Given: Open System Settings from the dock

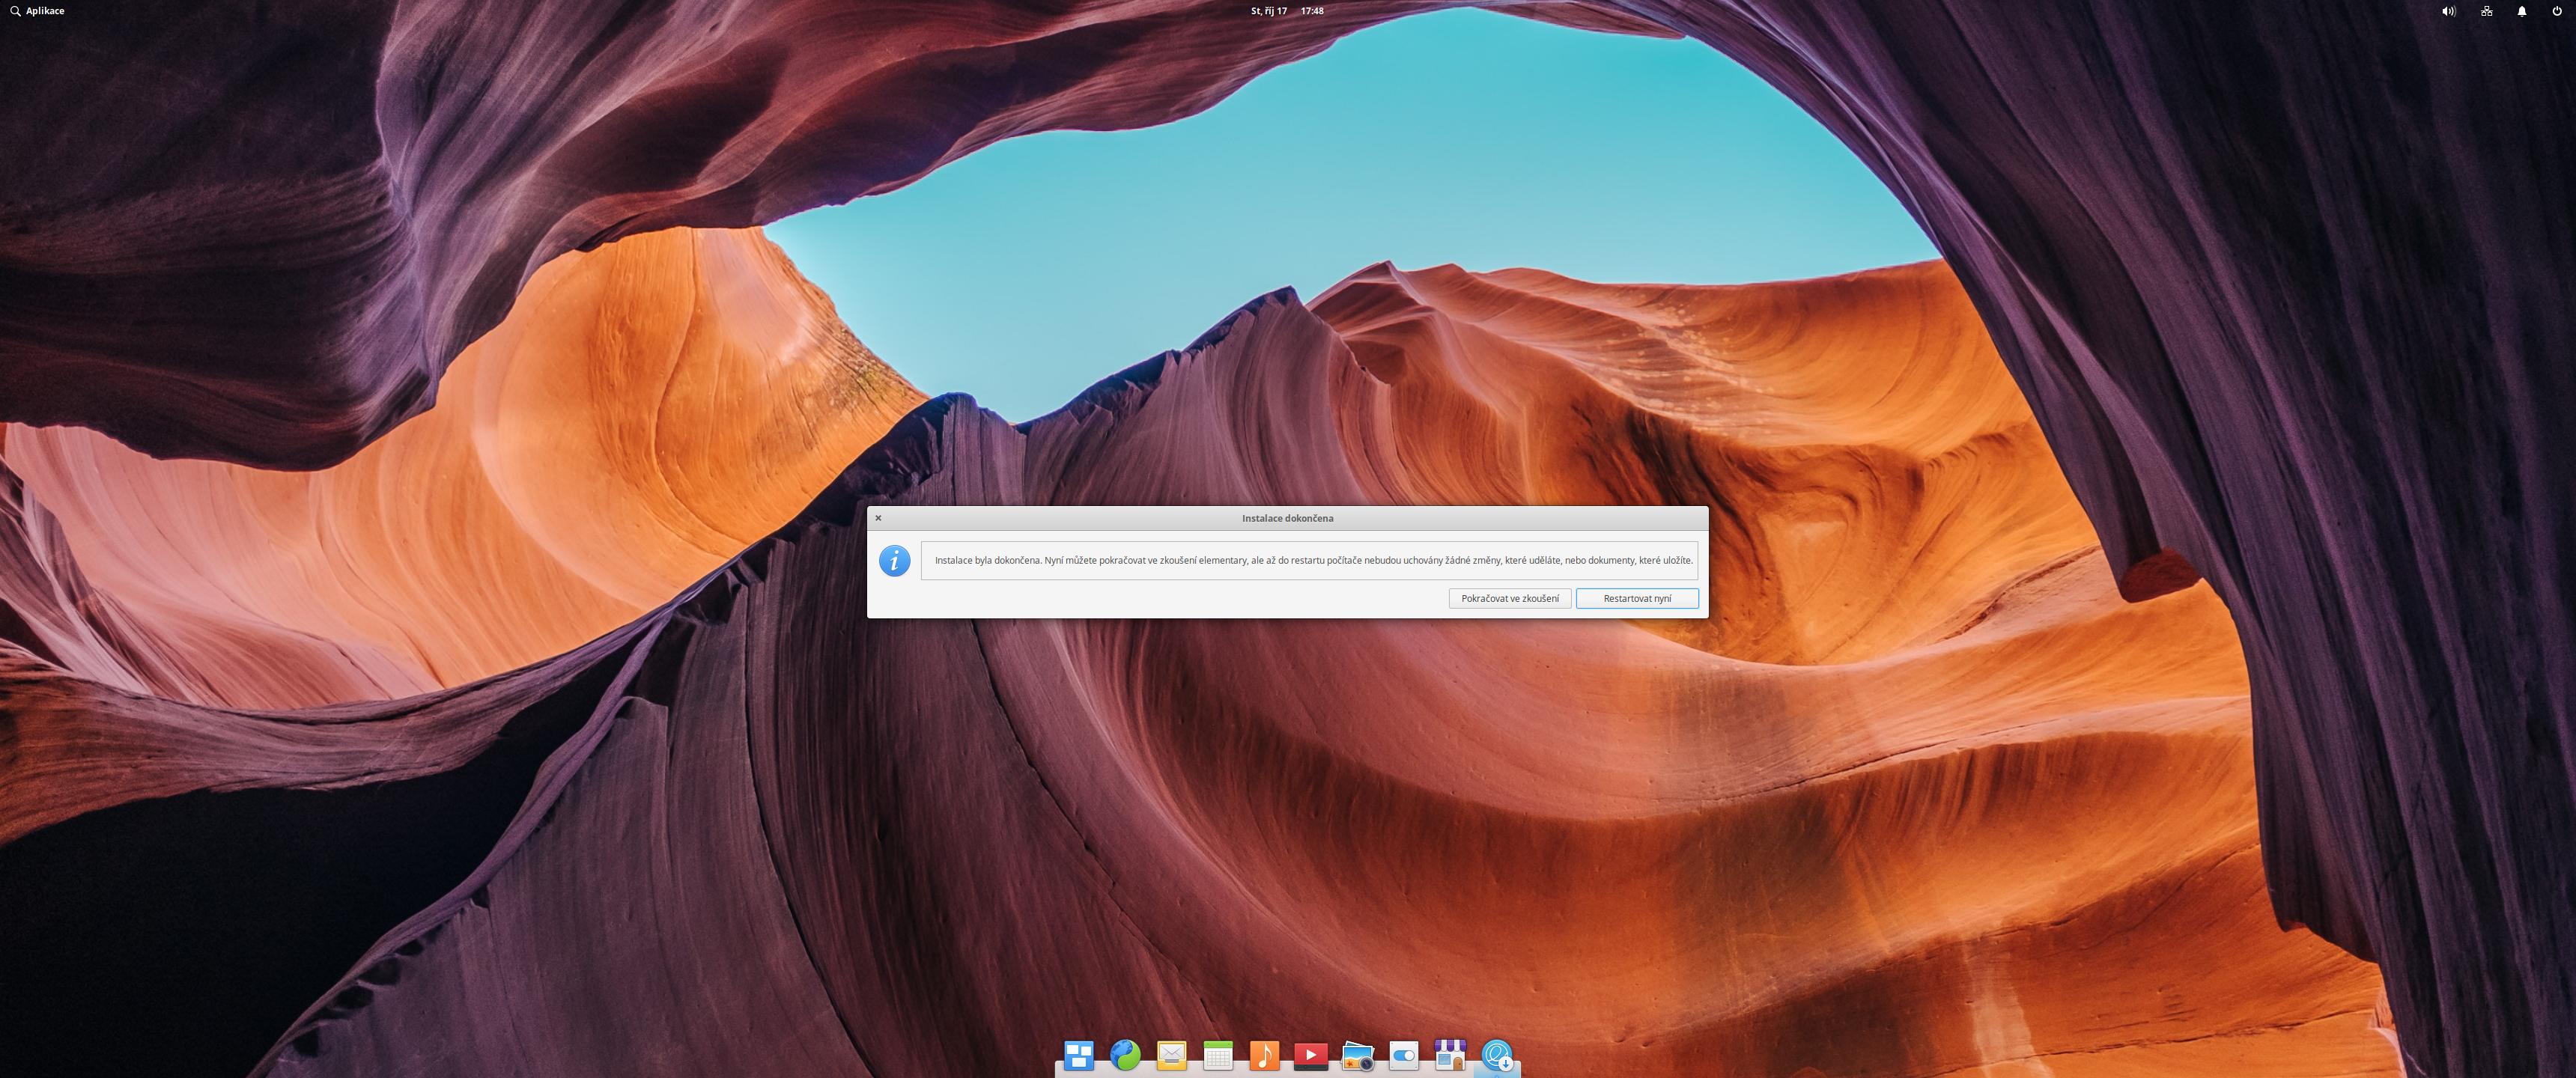Looking at the screenshot, I should 1403,1055.
